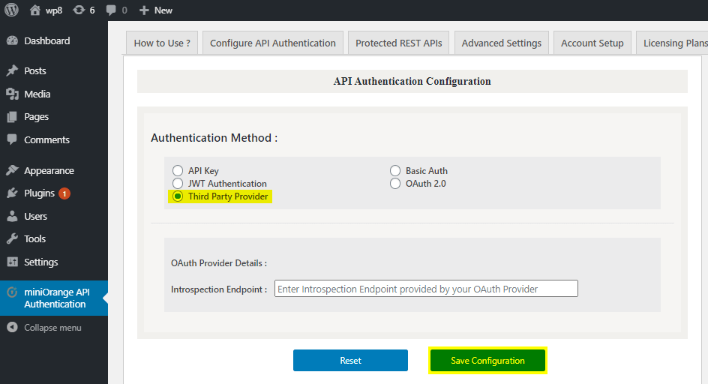Open the comments bubble icon in admin bar
The height and width of the screenshot is (384, 708).
(112, 10)
